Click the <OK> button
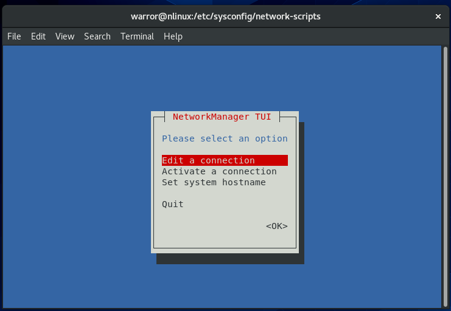The image size is (451, 311). click(277, 226)
